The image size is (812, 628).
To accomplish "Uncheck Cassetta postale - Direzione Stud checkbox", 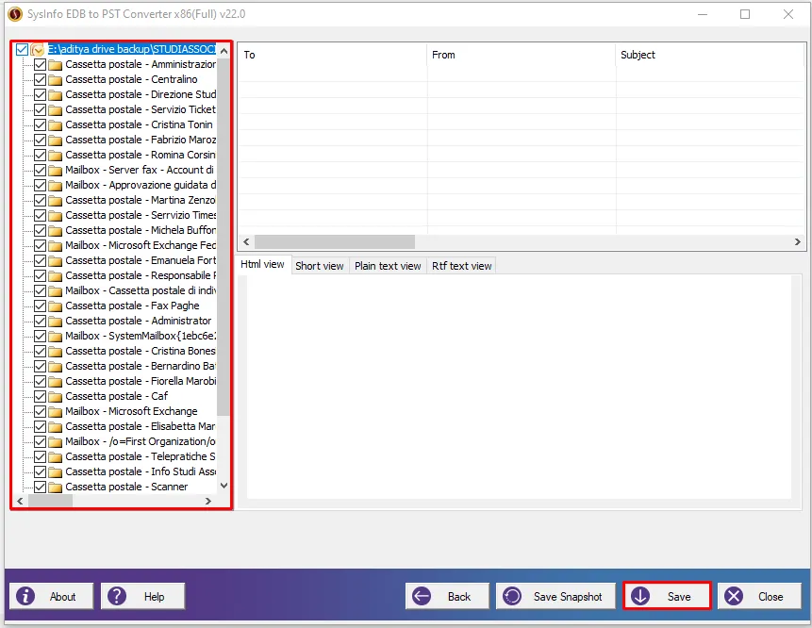I will tap(40, 94).
